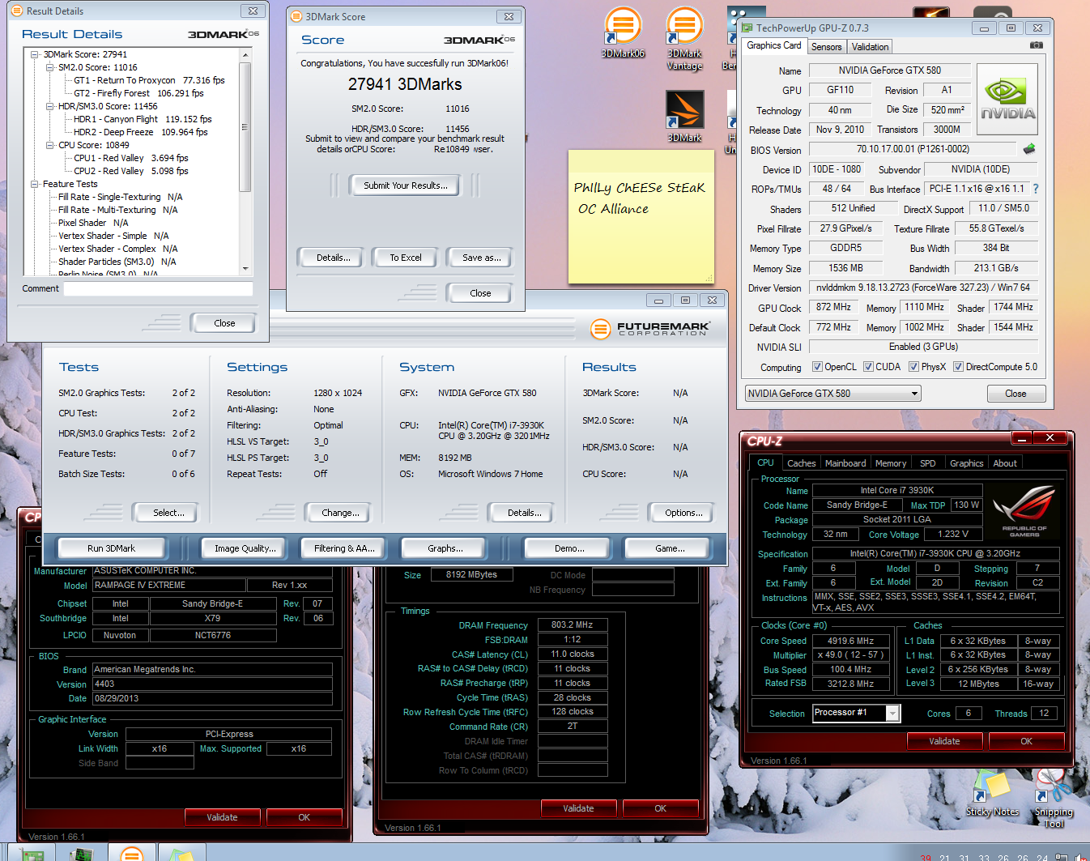Image resolution: width=1090 pixels, height=861 pixels.
Task: Click the 3DMark taskbar button
Action: [132, 853]
